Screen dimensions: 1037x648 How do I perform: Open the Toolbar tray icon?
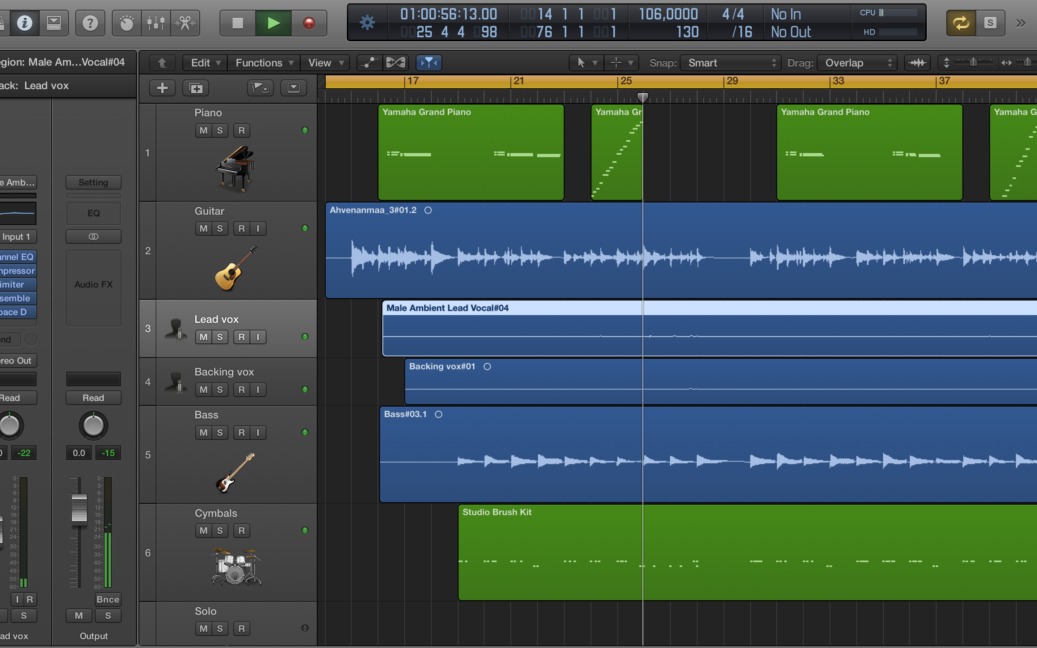[x=53, y=23]
